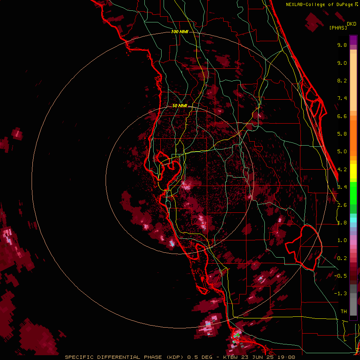Click the NEXLAB-College of DuPage credit text
This screenshot has width=360, height=360.
(x=319, y=4)
